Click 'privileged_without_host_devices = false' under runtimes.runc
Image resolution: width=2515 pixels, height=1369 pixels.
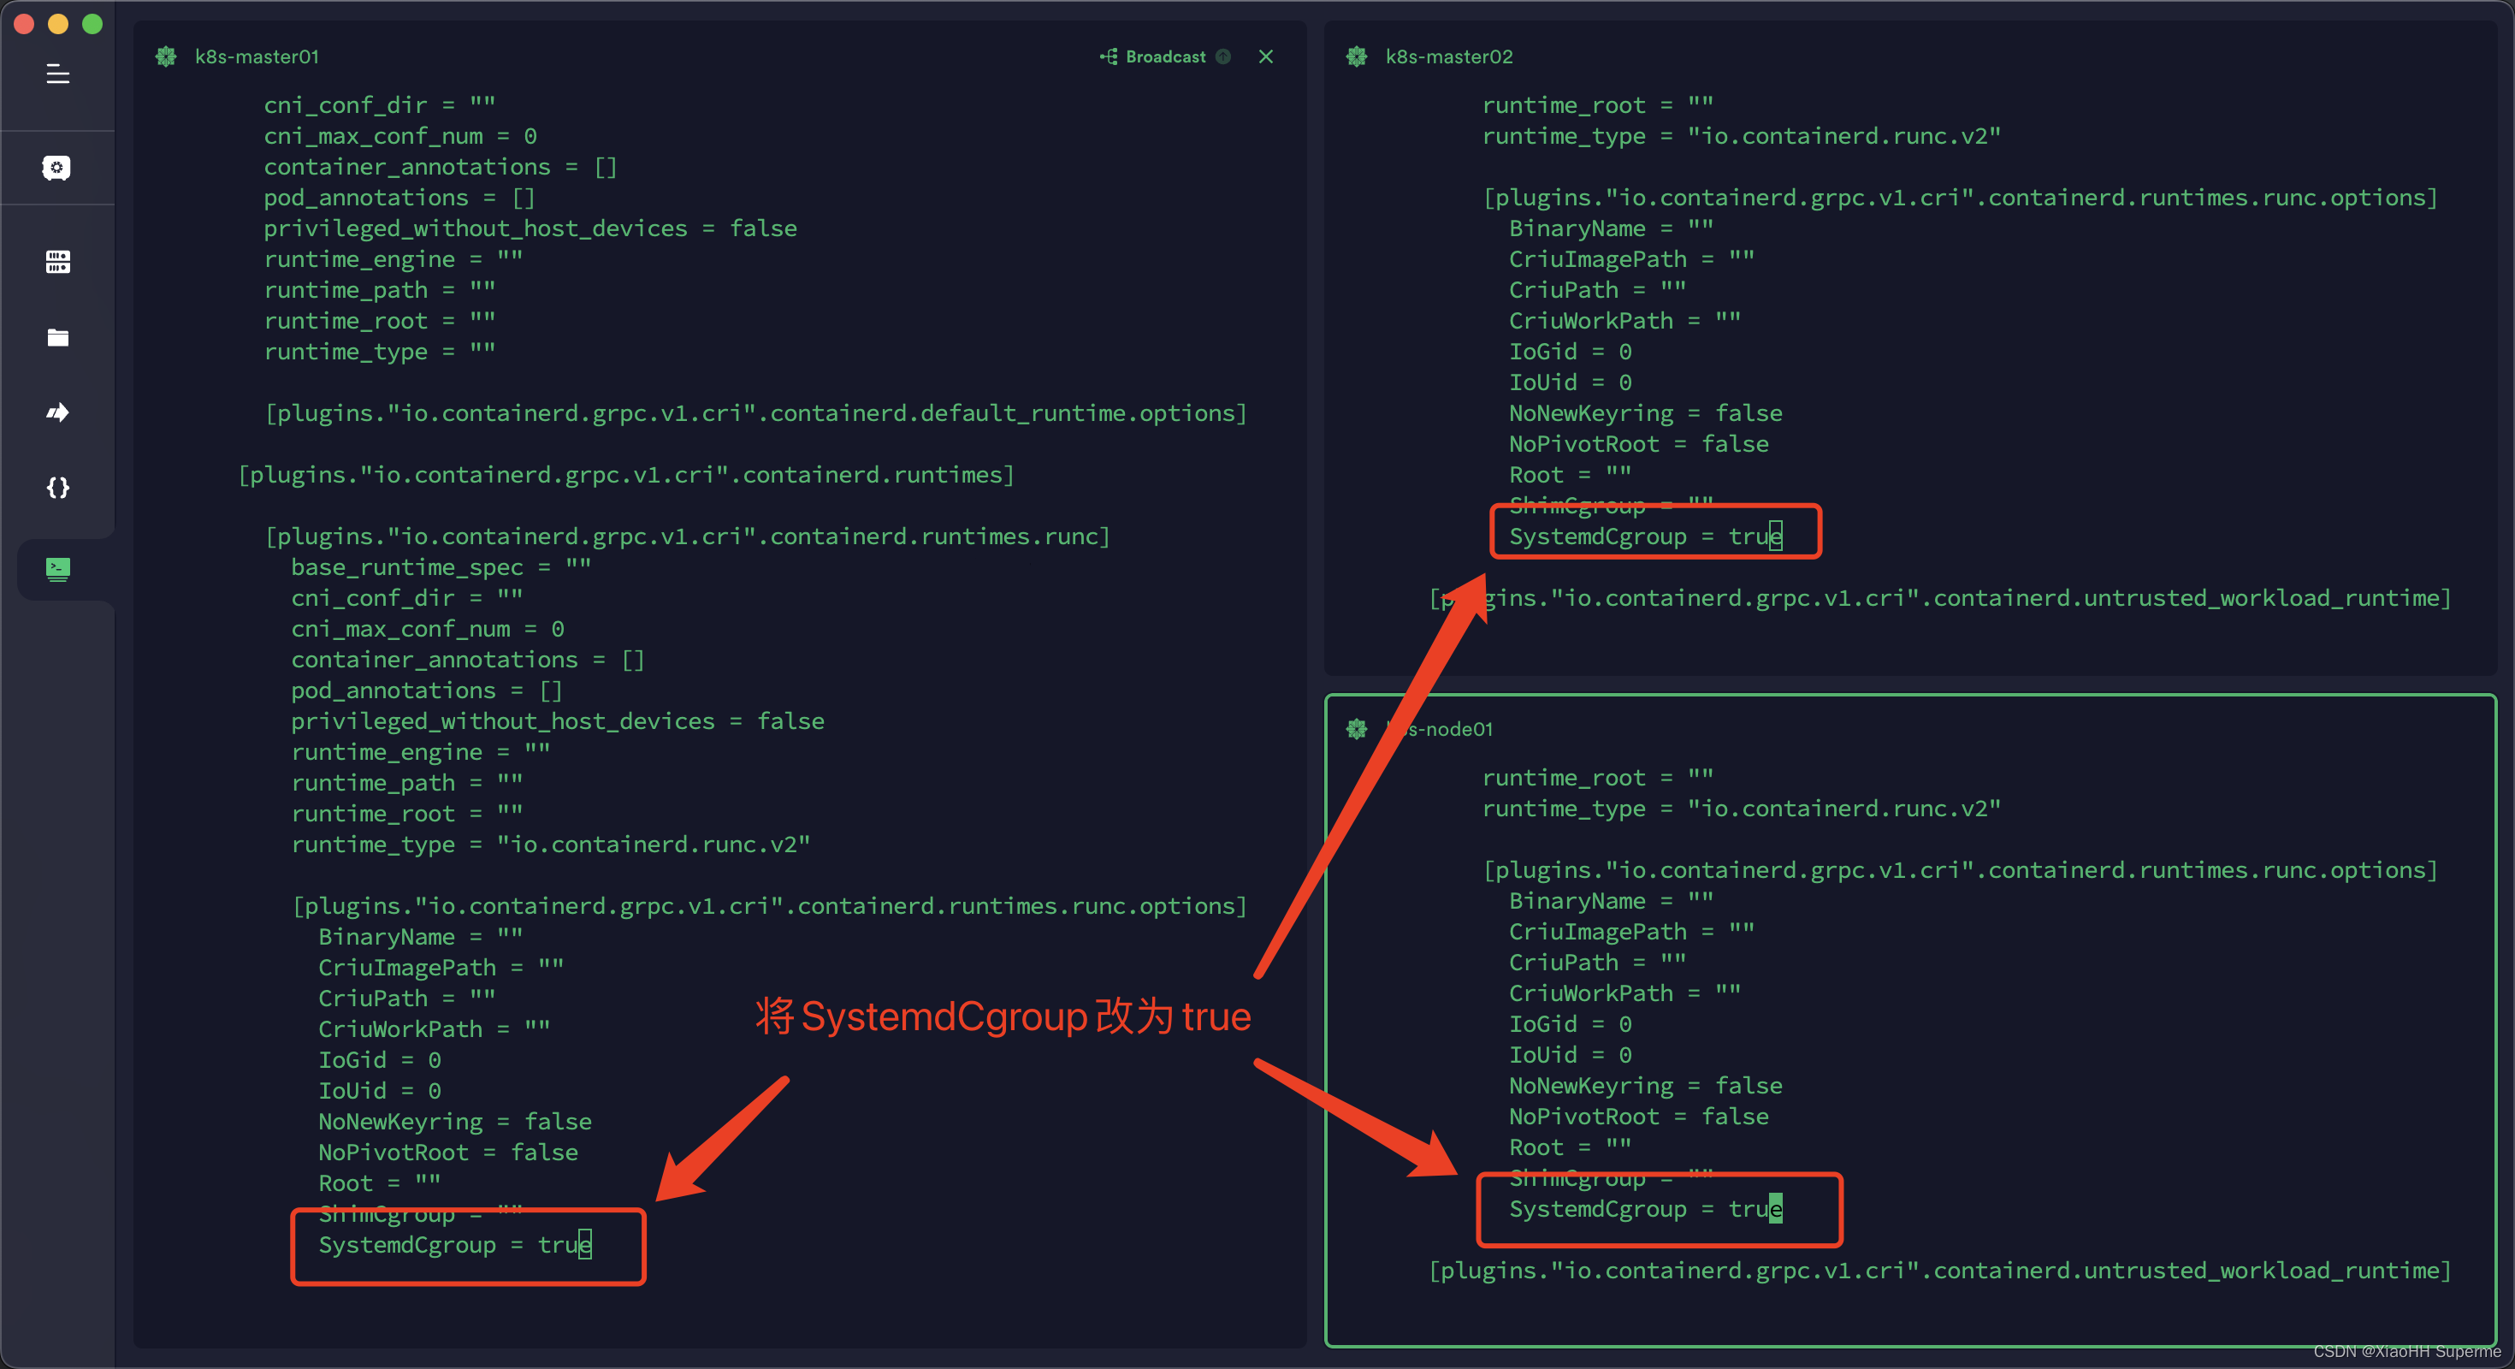(558, 721)
